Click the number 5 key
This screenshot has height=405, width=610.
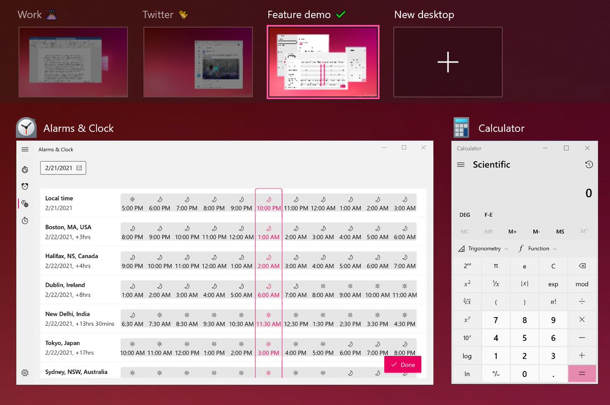525,338
